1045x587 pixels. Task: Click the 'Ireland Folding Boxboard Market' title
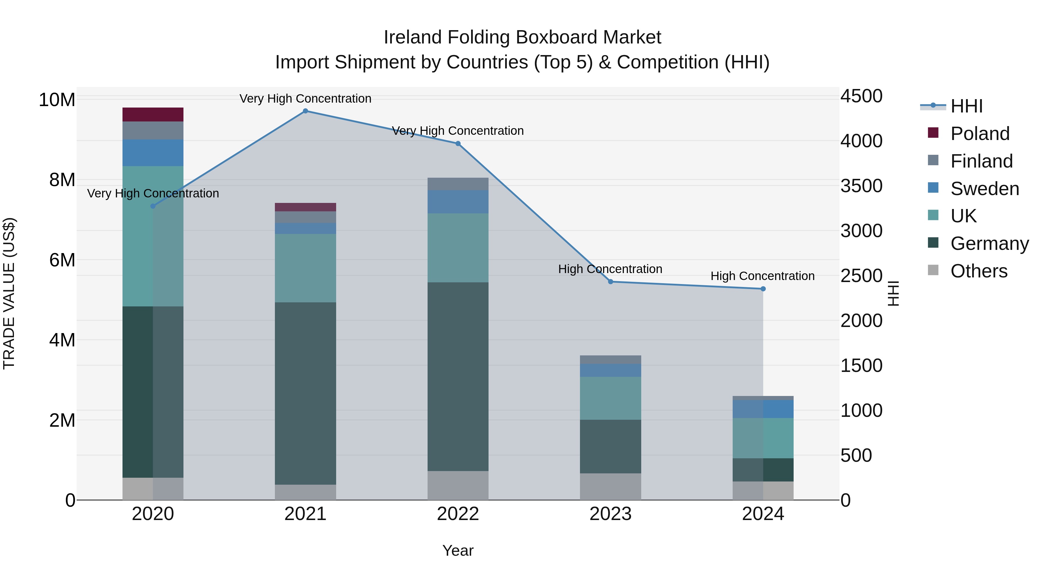pyautogui.click(x=522, y=37)
